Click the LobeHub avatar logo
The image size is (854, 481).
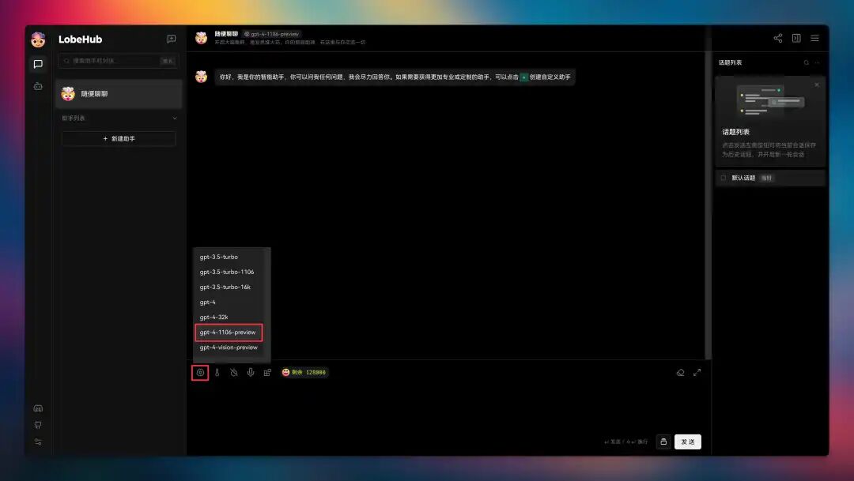(x=38, y=39)
